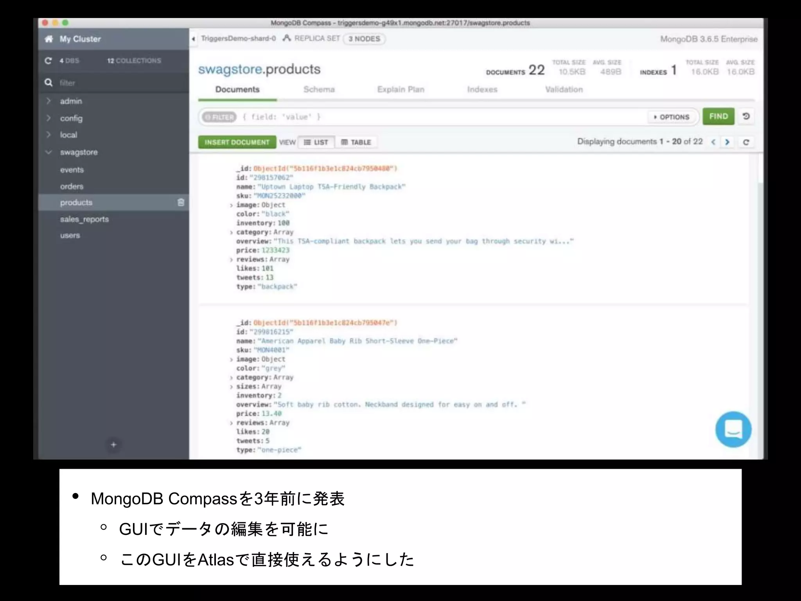This screenshot has width=801, height=601.
Task: Click the My Cluster home icon
Action: 49,39
